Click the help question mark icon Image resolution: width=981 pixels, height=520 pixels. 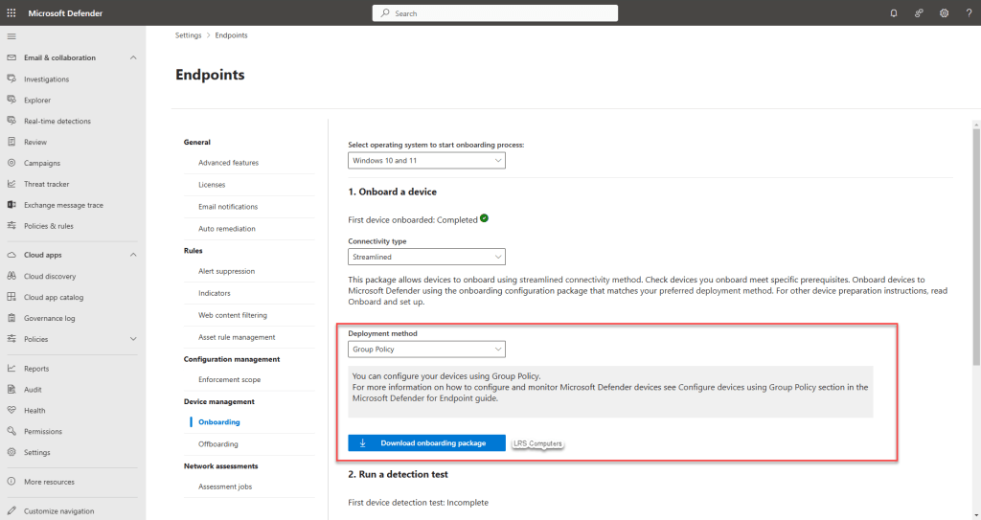(x=969, y=13)
